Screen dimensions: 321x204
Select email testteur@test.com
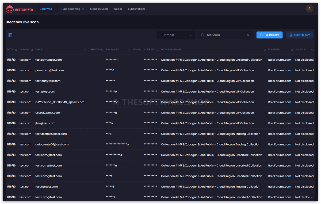(x=48, y=81)
